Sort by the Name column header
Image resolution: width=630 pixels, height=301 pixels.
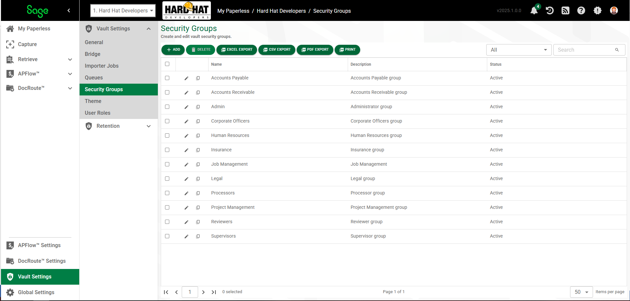tap(216, 64)
